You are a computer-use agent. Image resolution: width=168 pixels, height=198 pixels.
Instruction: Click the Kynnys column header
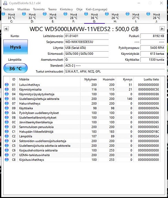(125, 79)
